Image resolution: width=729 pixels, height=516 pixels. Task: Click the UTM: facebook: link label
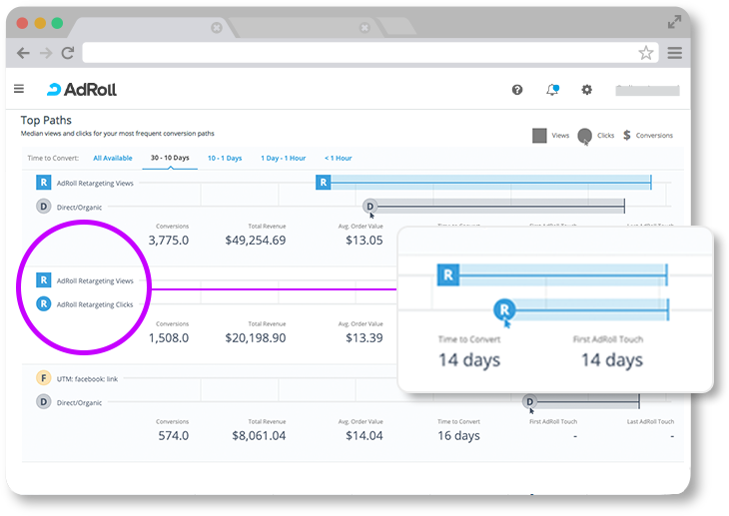(x=88, y=379)
